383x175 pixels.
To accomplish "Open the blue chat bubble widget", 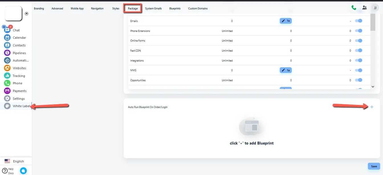I will [x=23, y=171].
